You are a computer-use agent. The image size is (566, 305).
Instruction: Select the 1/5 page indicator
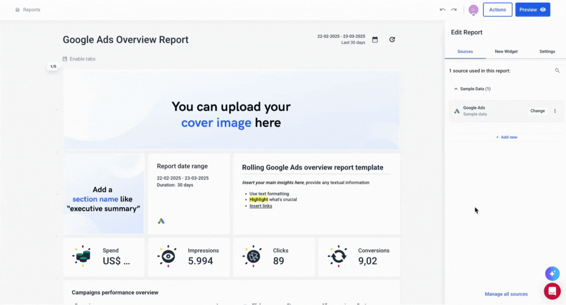coord(53,66)
